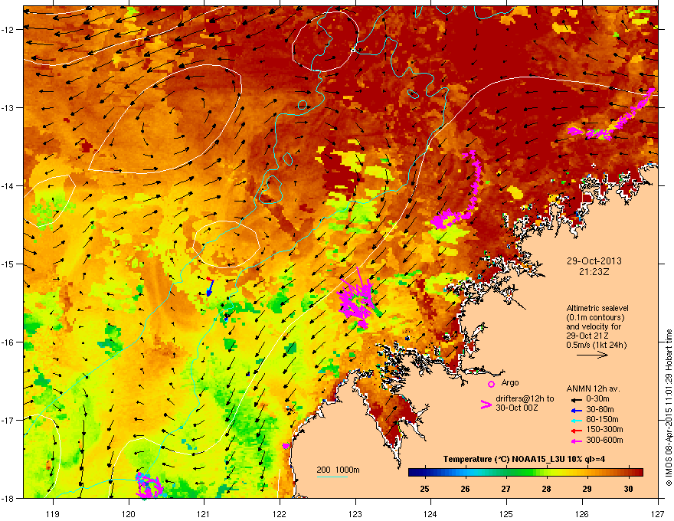The width and height of the screenshot is (674, 521).
Task: Click the vertical IMOS copyright timestamp text
Action: 669,408
